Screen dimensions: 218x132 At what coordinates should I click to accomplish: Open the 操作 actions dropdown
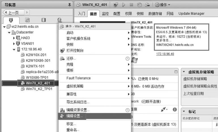coord(163,5)
